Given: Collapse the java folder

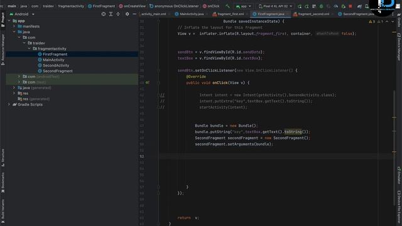Looking at the screenshot, I should (x=14, y=32).
